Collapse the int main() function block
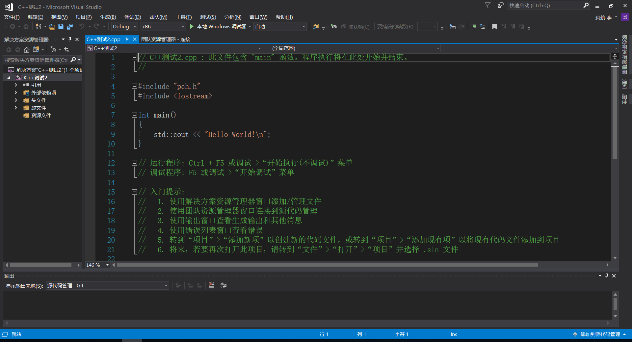 (134, 115)
